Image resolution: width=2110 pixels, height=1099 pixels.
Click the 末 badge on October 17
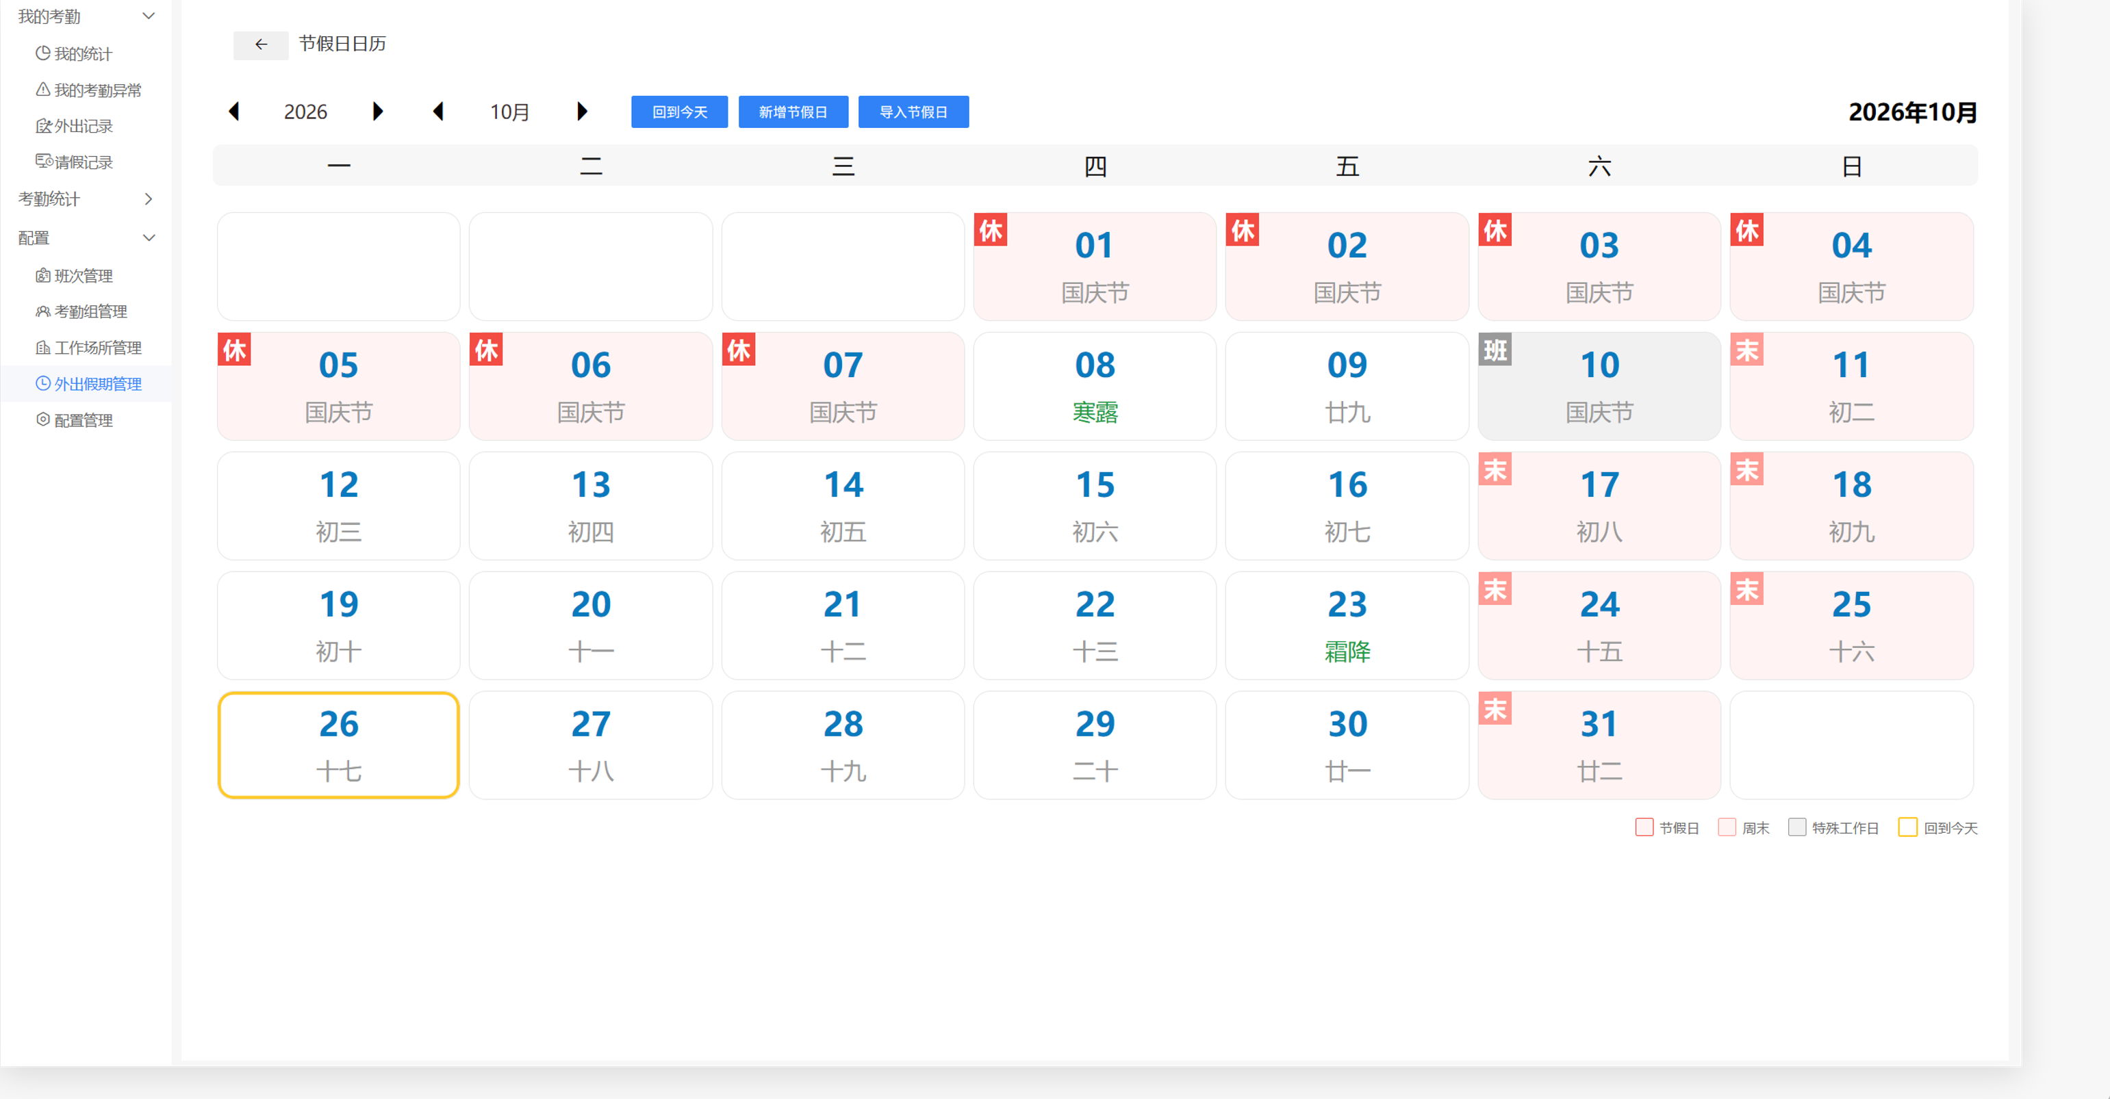click(x=1495, y=469)
